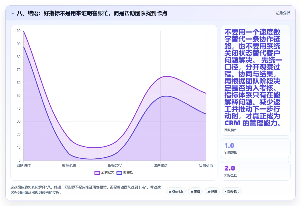Toggle the 改善后 legend swatch

(119, 173)
